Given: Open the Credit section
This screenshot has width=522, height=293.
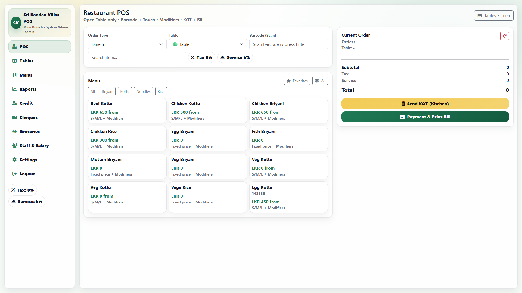Looking at the screenshot, I should click(26, 103).
